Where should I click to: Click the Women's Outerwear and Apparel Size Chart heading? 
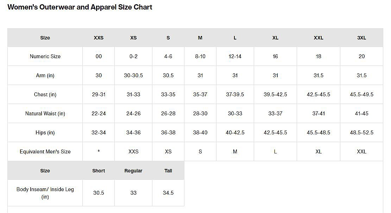(x=80, y=7)
